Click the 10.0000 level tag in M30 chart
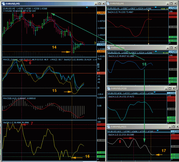The height and width of the screenshot is (162, 179). coord(172,121)
